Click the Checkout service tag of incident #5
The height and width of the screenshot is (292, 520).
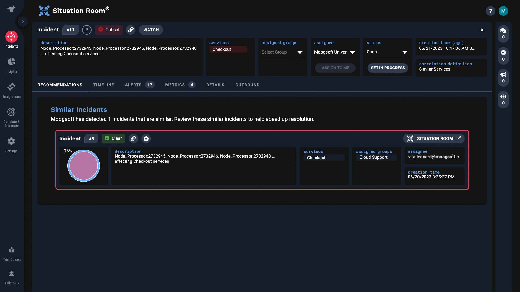pos(324,158)
